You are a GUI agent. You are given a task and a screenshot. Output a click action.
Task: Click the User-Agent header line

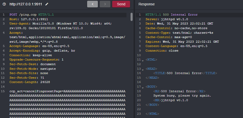pos(61,26)
